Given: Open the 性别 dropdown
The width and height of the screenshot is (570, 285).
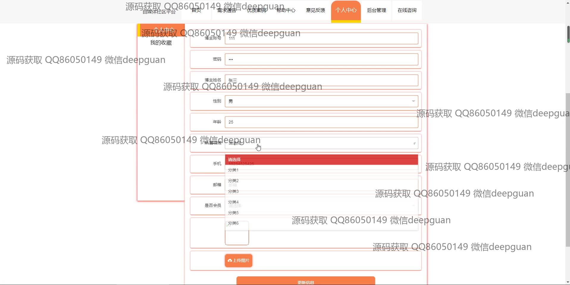Looking at the screenshot, I should (x=321, y=101).
